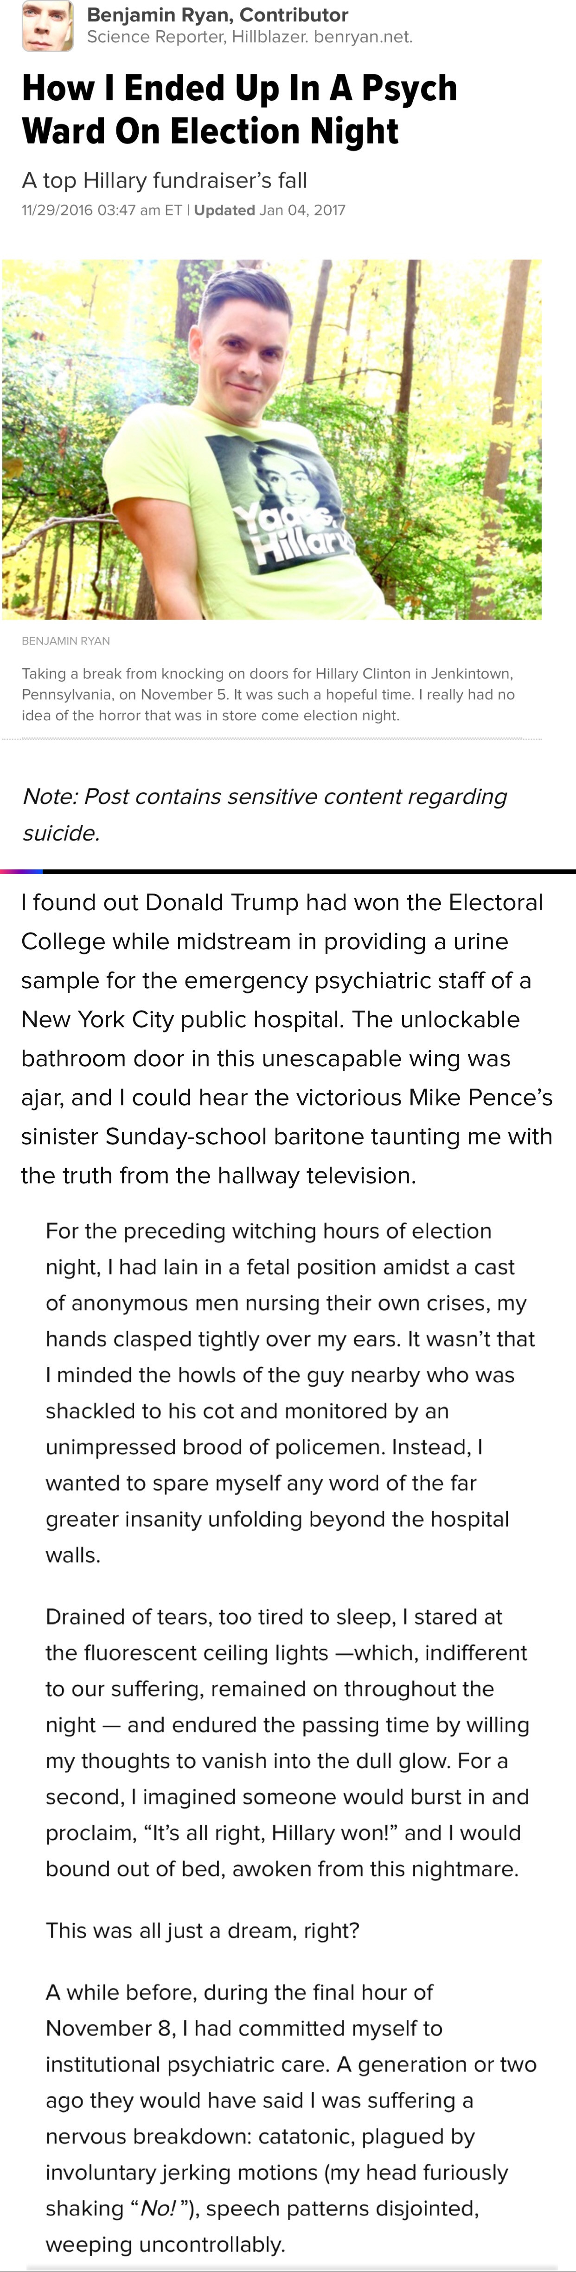576x2272 pixels.
Task: Select the subtitle A top Hillary fundraiser's fall
Action: 164,181
